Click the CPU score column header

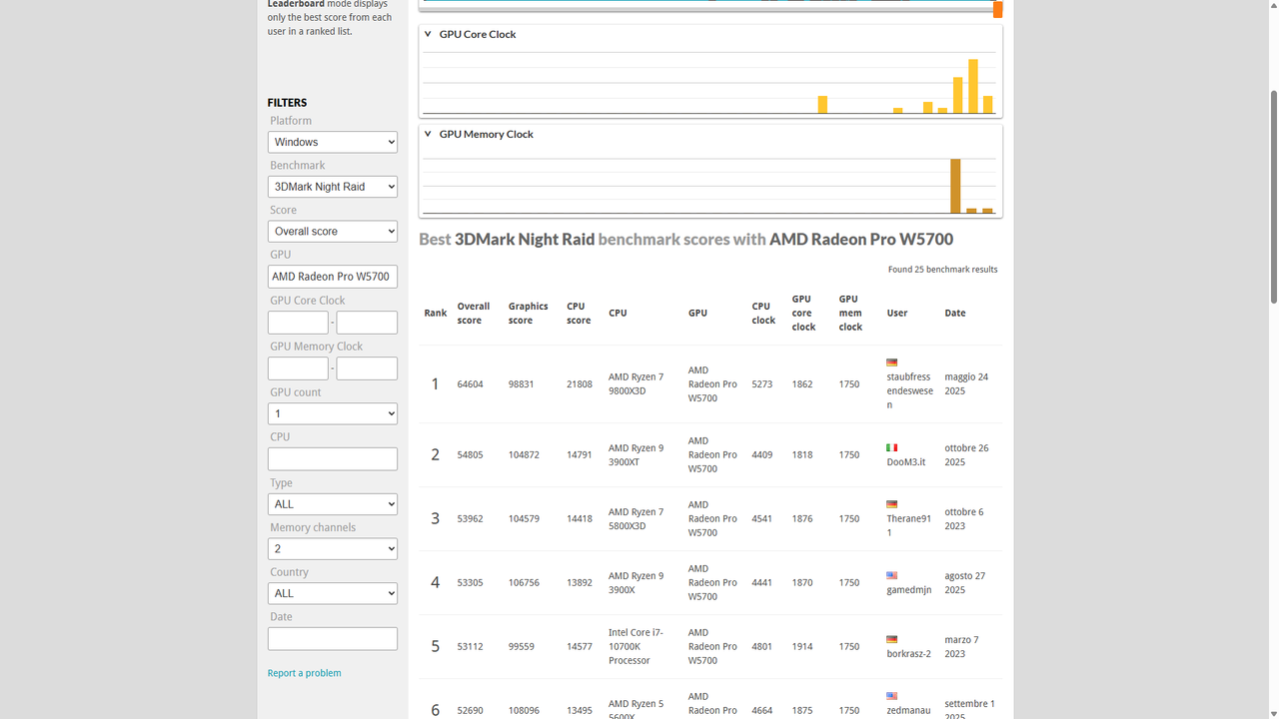click(579, 314)
